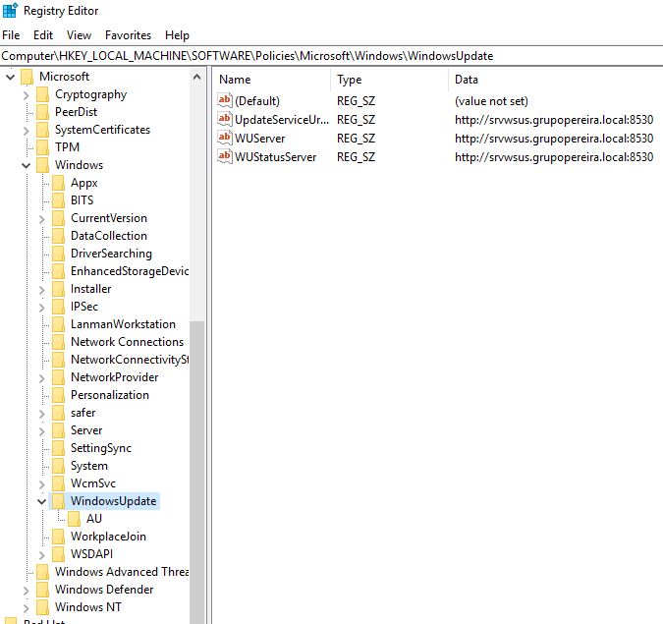
Task: Expand the SystemCertificates key
Action: click(27, 131)
